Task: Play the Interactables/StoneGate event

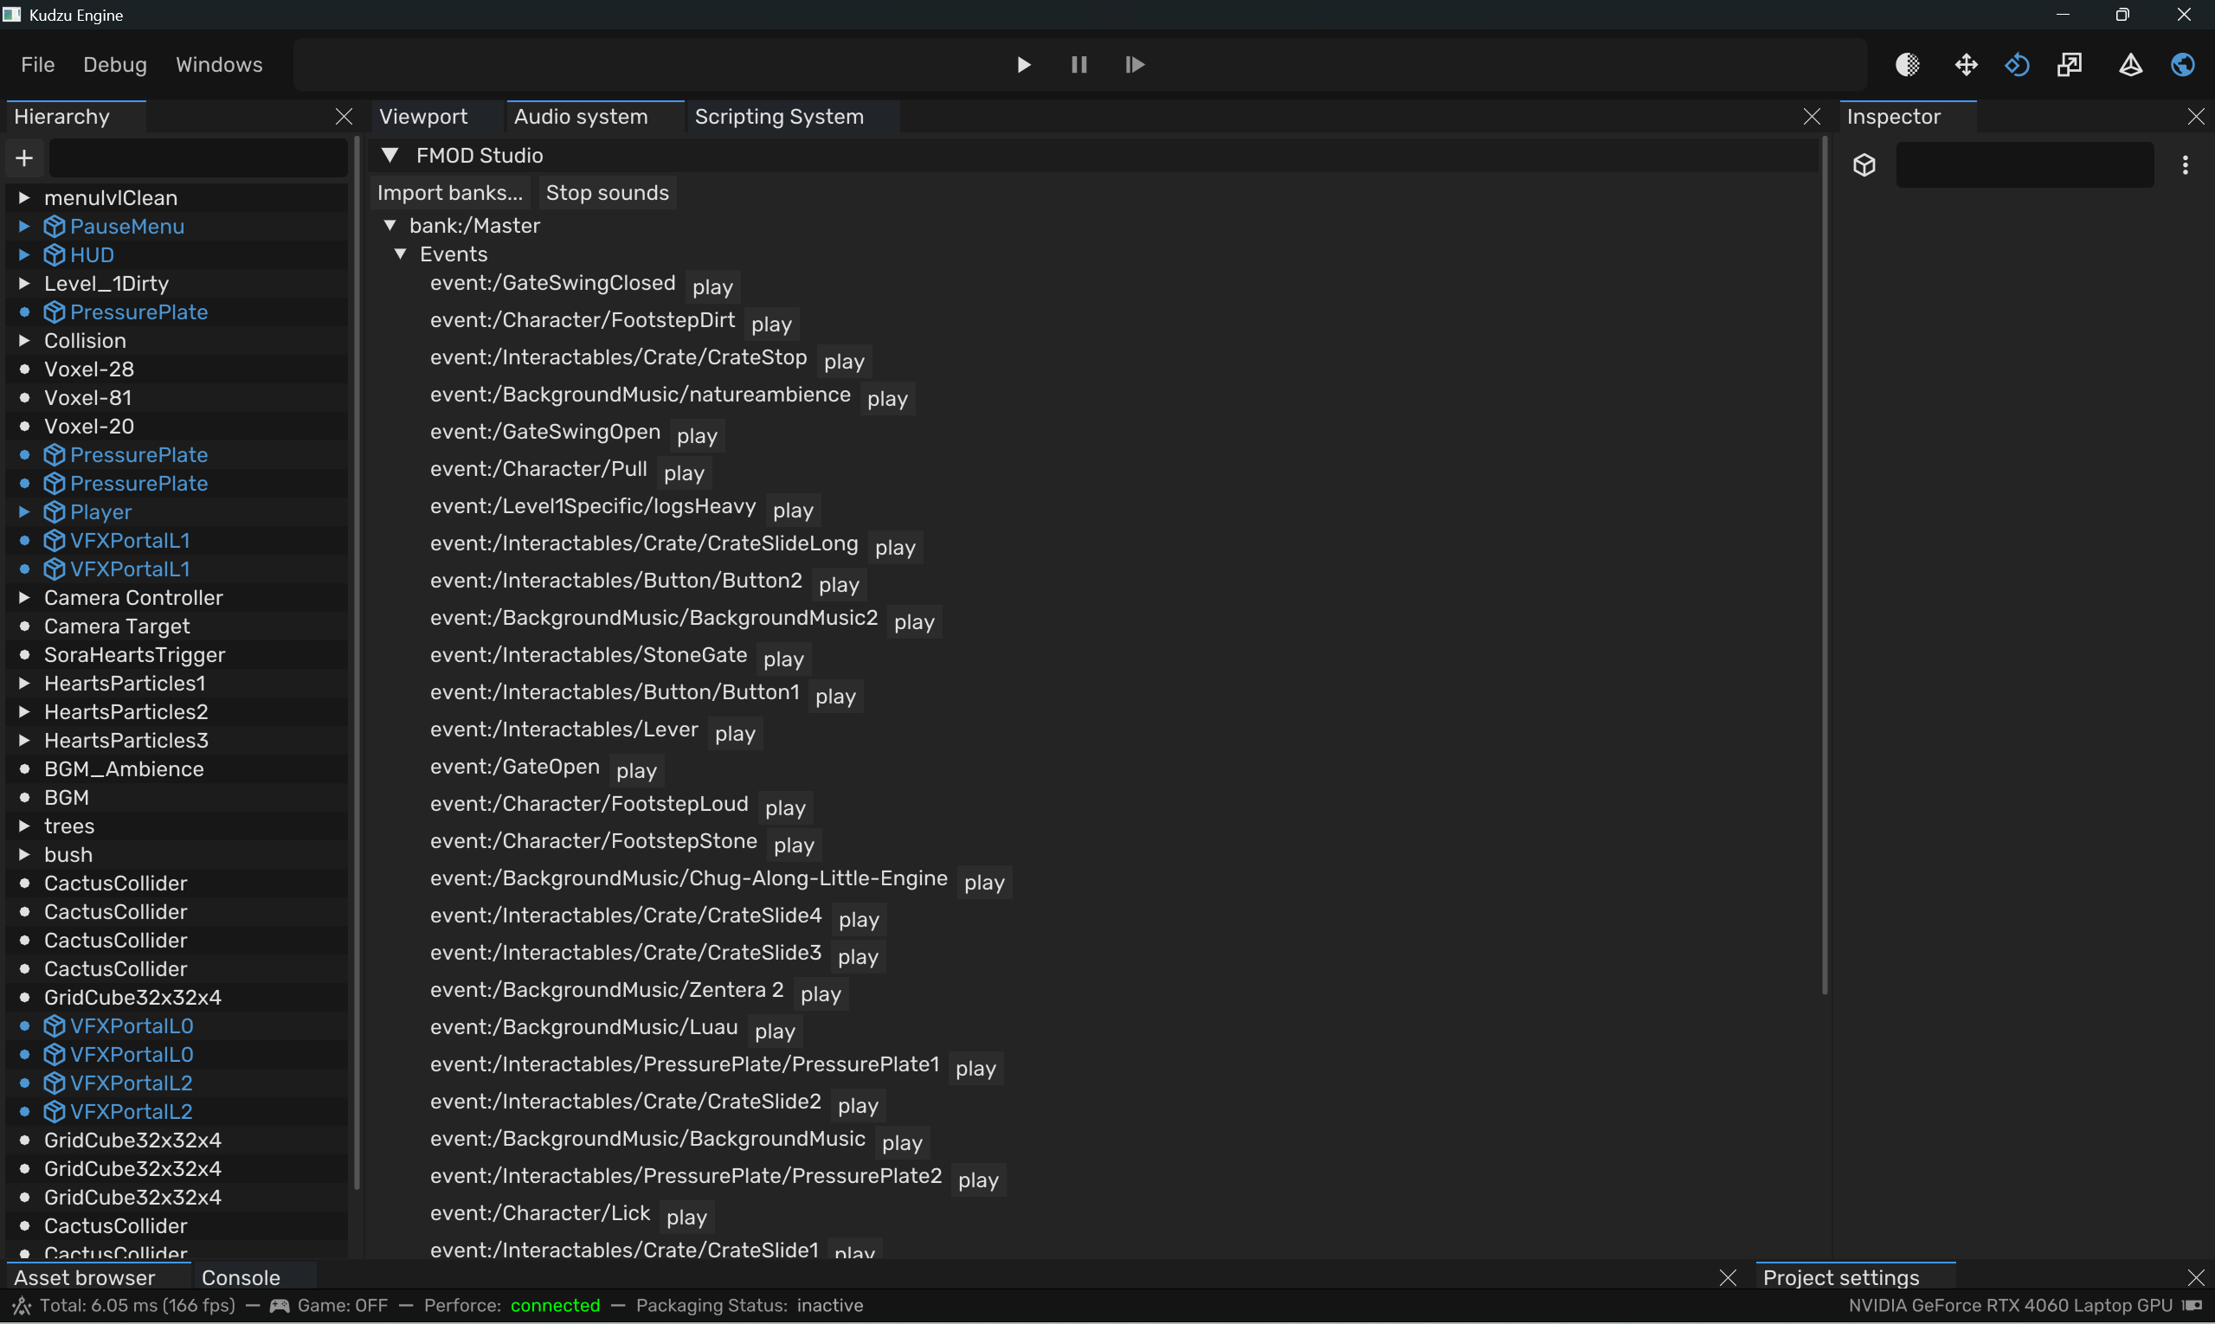Action: [783, 659]
